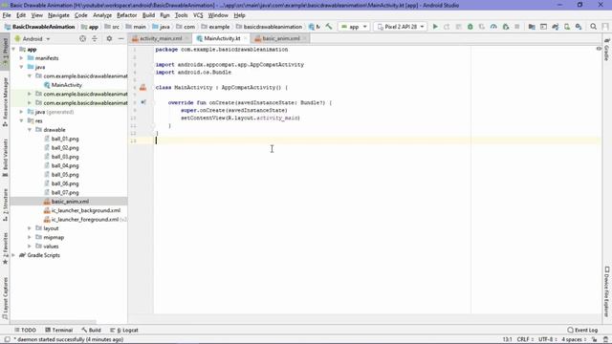
Task: Open Search Everywhere magnifier icon
Action: (593, 27)
